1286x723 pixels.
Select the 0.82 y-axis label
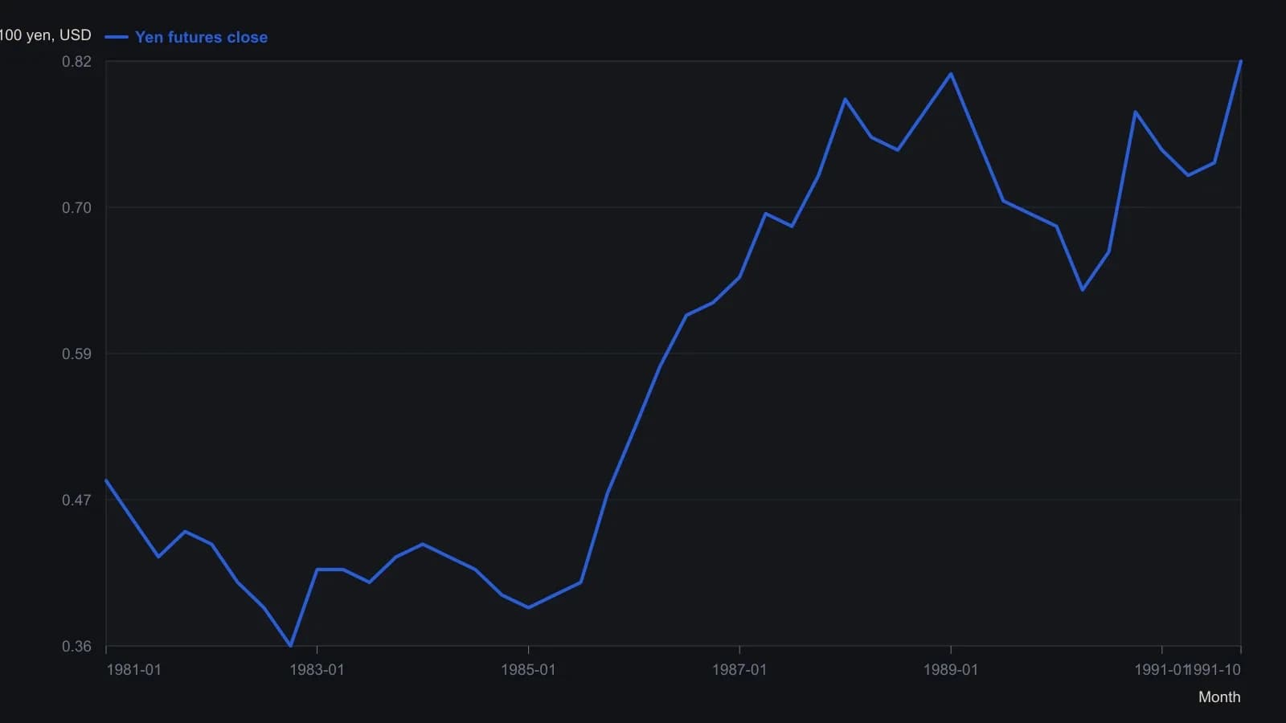[x=76, y=62]
